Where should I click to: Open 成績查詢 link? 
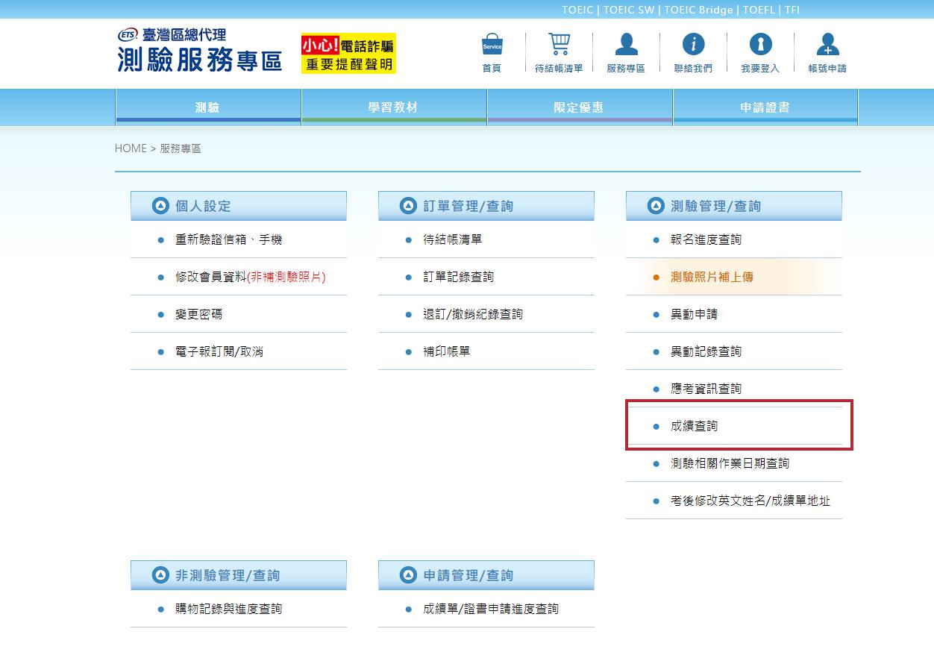click(x=694, y=426)
